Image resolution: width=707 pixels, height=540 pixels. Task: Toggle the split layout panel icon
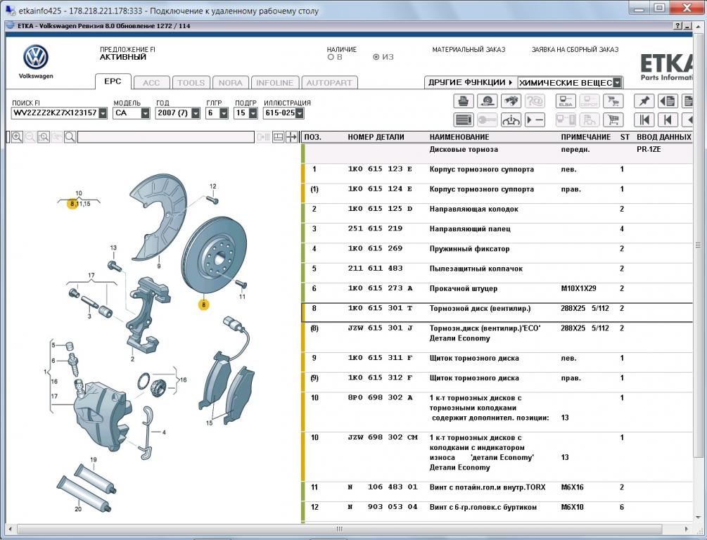tap(278, 137)
